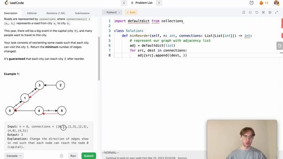Reset code to default icon
283x159 pixels.
pos(256,12)
